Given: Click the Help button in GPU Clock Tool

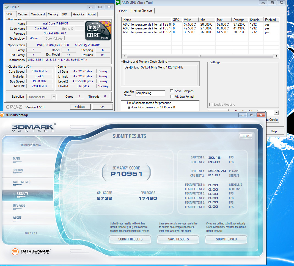Looking at the screenshot, I should point(275,131).
